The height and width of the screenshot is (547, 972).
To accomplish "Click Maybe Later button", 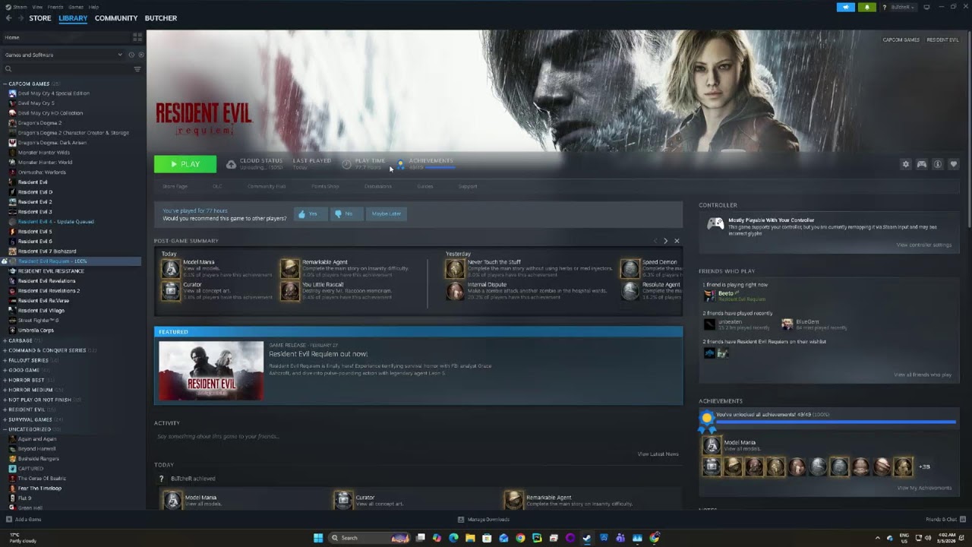I will (x=387, y=213).
